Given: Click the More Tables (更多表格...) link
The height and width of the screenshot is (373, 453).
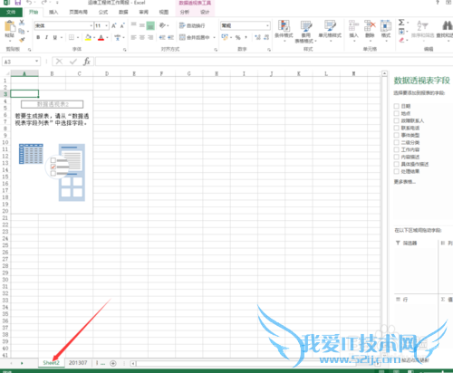Looking at the screenshot, I should (x=405, y=182).
